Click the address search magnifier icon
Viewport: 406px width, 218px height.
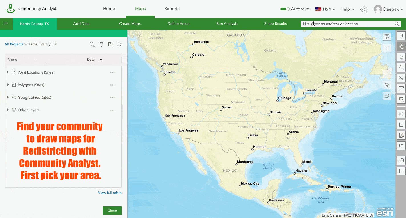[x=397, y=24]
